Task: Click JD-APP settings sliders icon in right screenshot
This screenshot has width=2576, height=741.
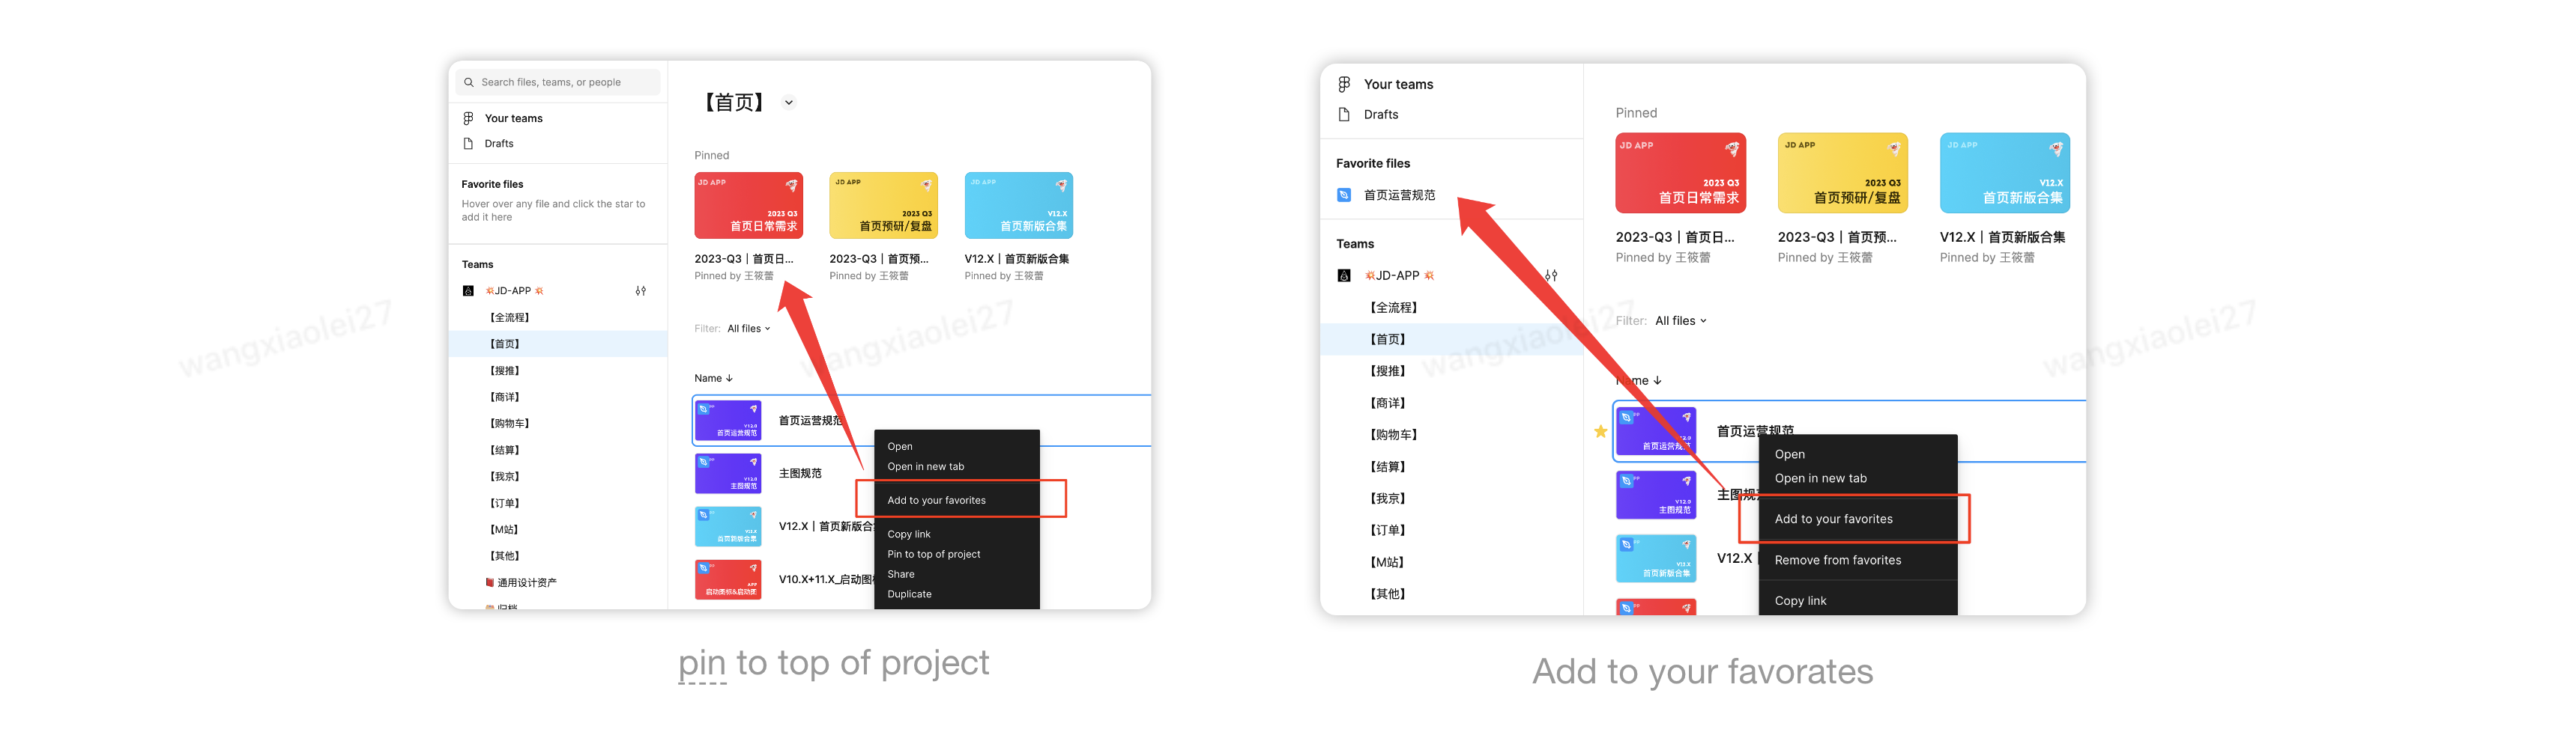Action: (x=1551, y=275)
